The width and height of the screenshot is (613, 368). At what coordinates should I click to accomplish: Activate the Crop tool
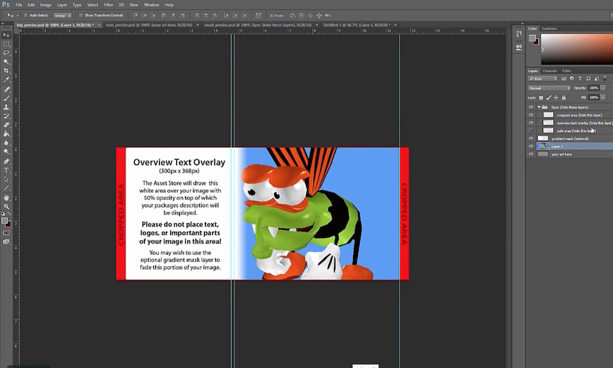click(7, 69)
